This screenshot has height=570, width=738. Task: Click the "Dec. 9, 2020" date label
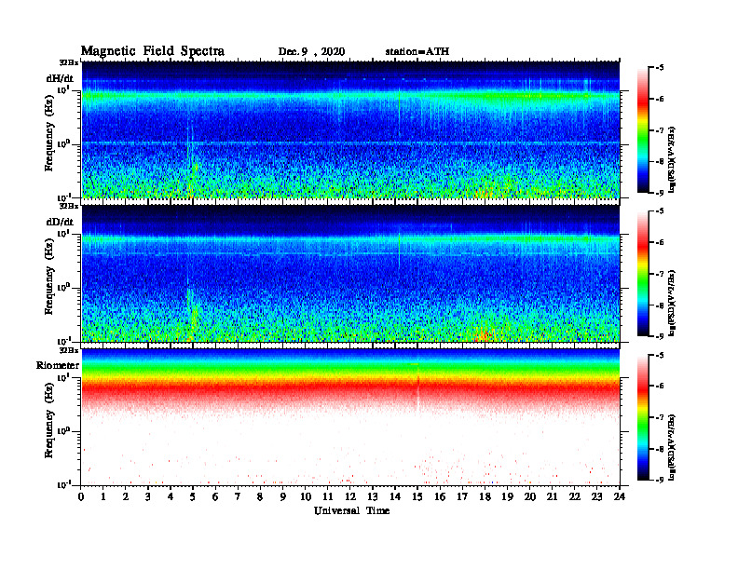[311, 52]
